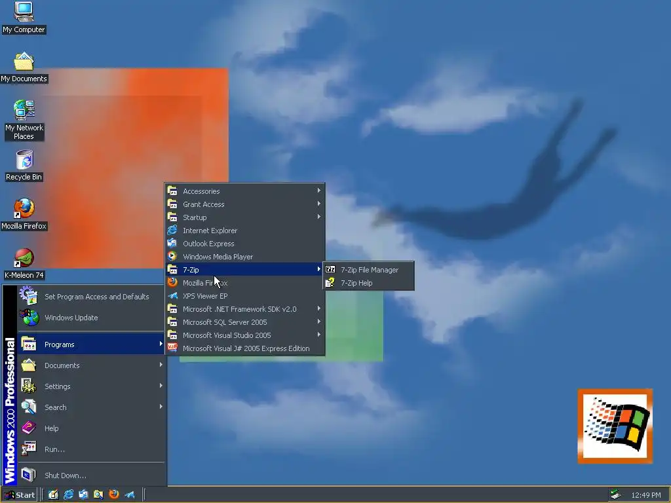Launch Internet Explorer from Programs menu
The width and height of the screenshot is (671, 503).
(x=245, y=231)
